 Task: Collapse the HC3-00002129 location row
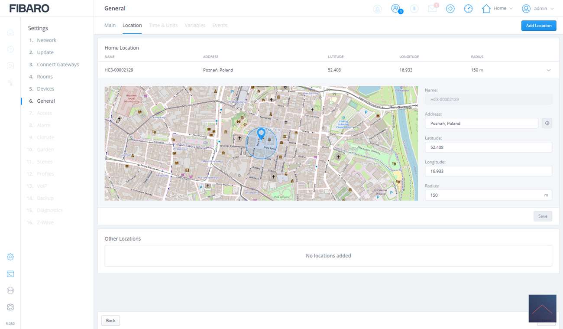[x=548, y=70]
